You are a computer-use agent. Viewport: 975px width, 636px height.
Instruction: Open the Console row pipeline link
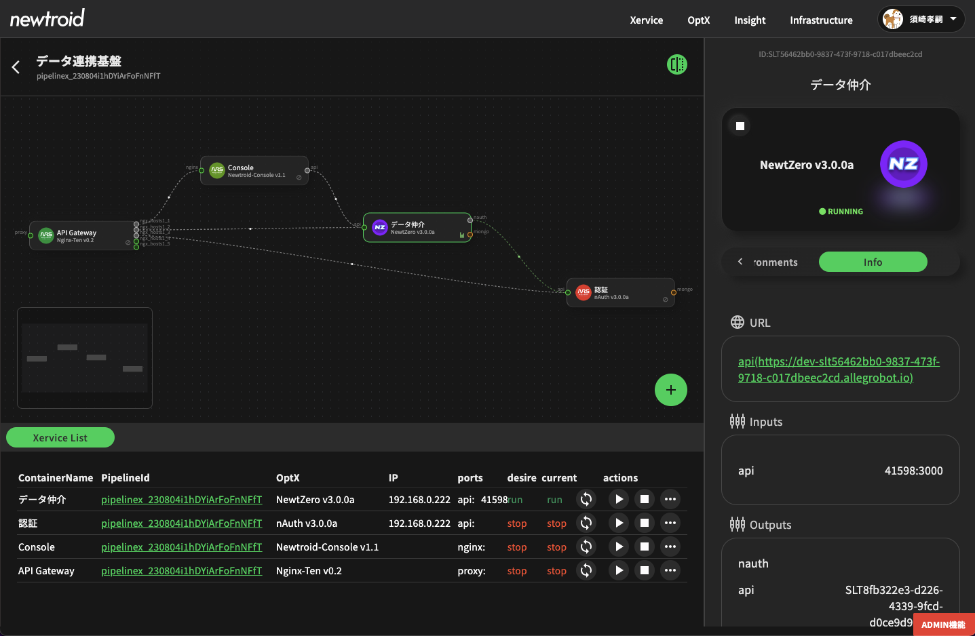point(181,547)
